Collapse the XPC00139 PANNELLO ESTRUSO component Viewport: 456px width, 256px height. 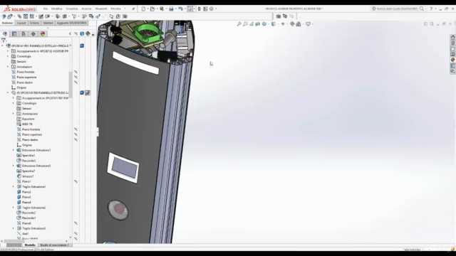click(8, 93)
